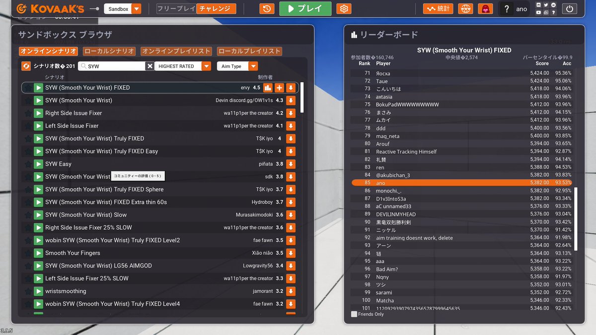Play Left Side Issue Fixer scenario
This screenshot has width=596, height=335.
pos(38,126)
